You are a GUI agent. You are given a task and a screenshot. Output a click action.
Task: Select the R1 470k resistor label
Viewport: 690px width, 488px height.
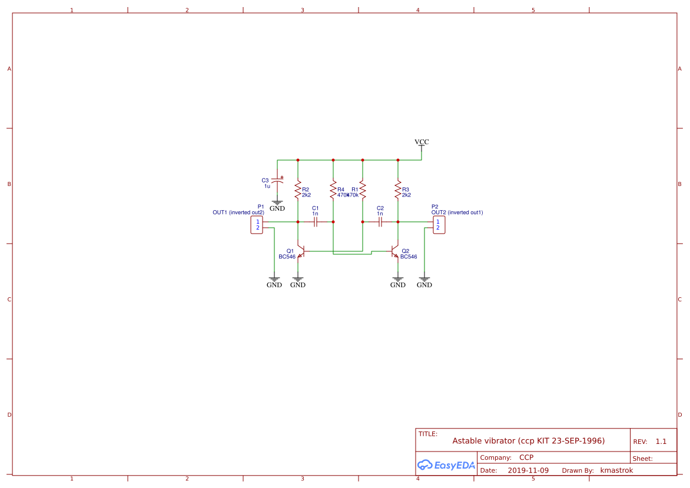(x=355, y=190)
